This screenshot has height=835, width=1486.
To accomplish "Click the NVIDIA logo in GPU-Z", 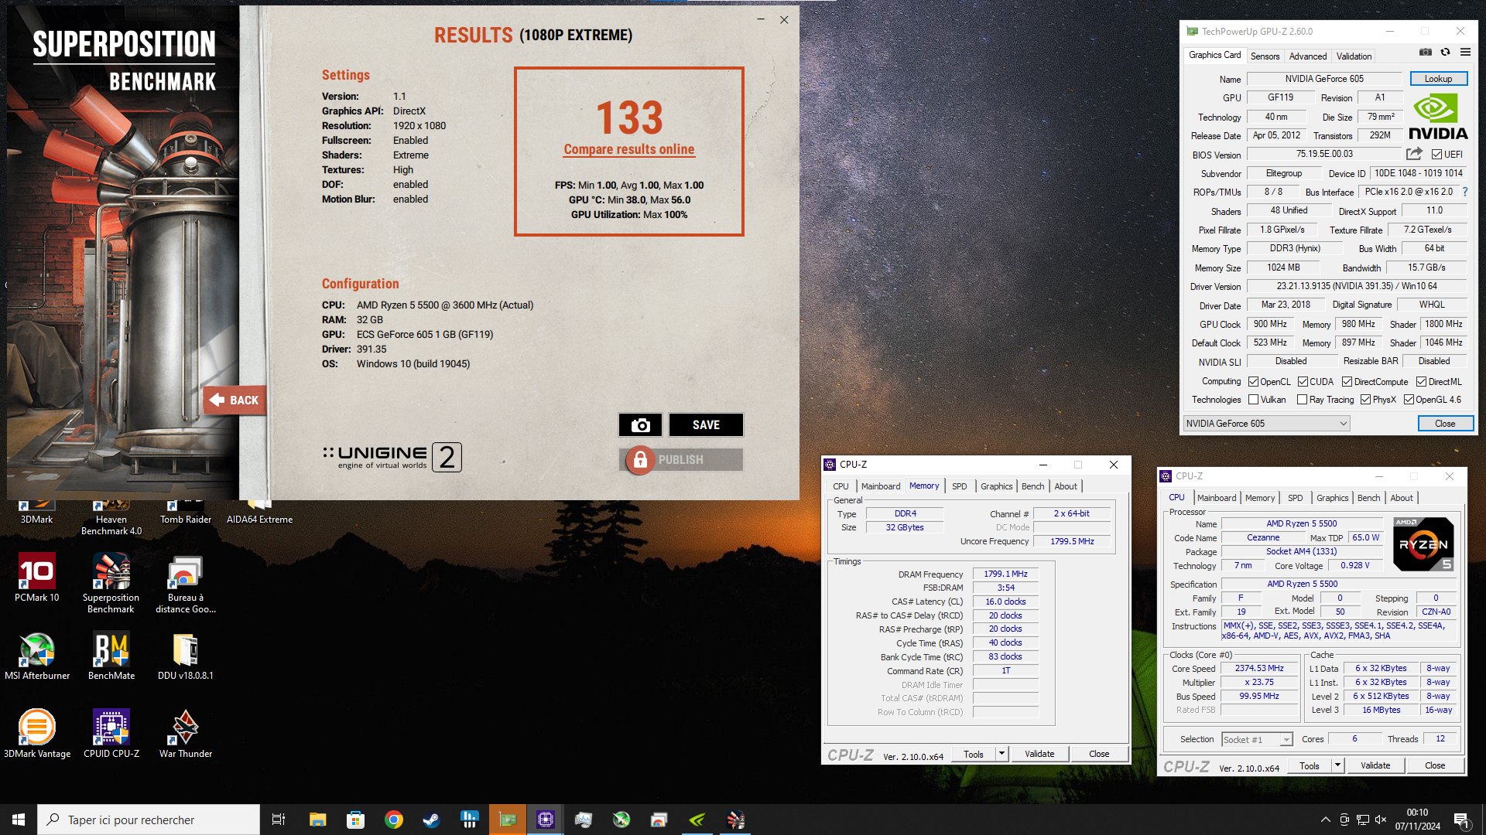I will pyautogui.click(x=1438, y=117).
